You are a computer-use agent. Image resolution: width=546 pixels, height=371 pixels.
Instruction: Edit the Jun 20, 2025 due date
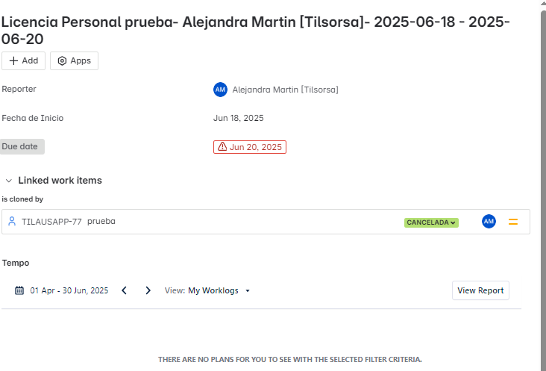[250, 147]
